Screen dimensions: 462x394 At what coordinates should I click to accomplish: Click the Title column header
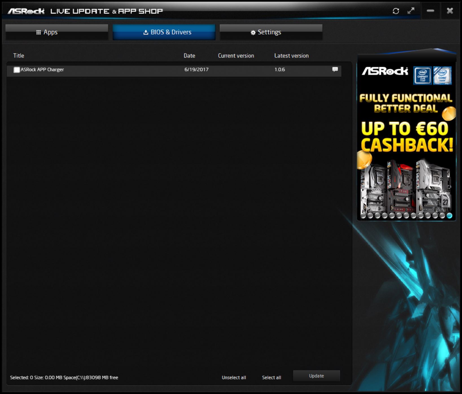pyautogui.click(x=19, y=56)
